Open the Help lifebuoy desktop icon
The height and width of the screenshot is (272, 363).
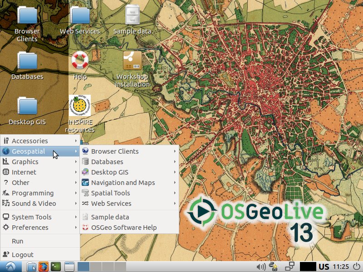(80, 60)
